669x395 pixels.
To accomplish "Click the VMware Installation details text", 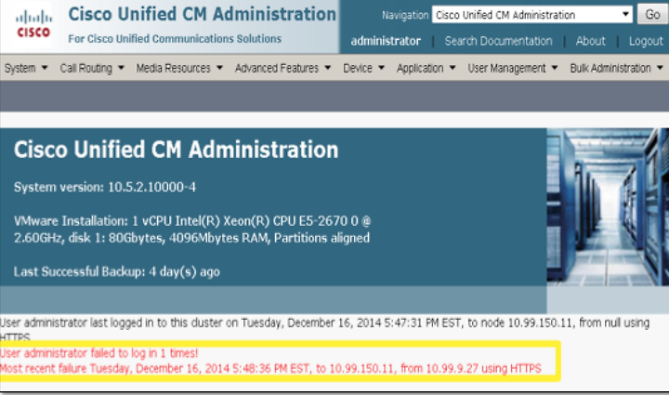I will pos(192,229).
